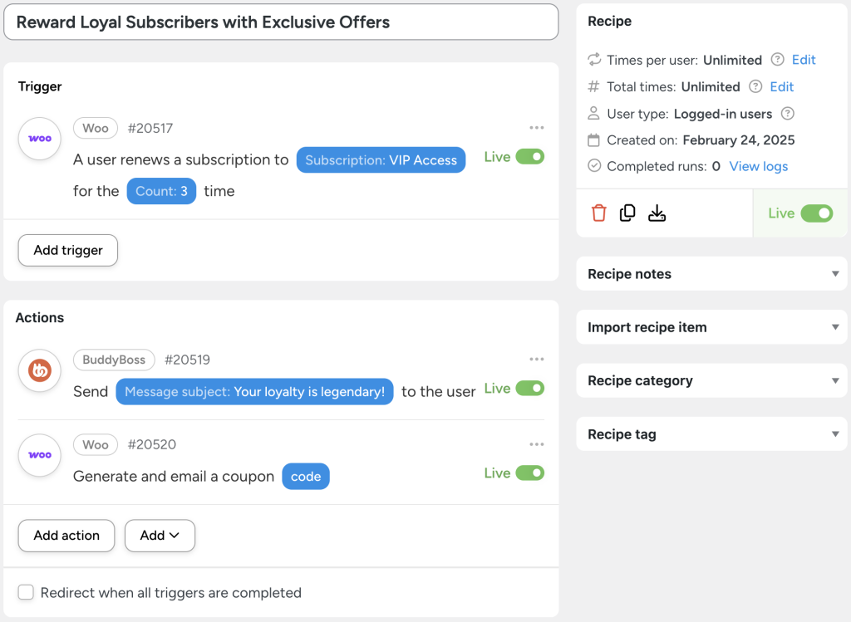The height and width of the screenshot is (622, 851).
Task: Check Redirect when all triggers are completed
Action: click(x=26, y=592)
